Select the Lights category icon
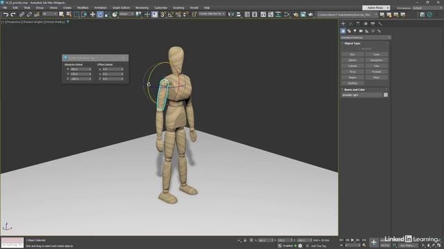The height and width of the screenshot is (249, 444). (355, 30)
